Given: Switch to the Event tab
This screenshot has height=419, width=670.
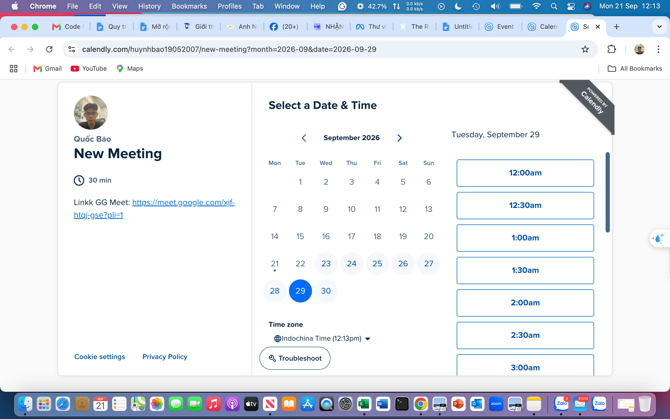Looking at the screenshot, I should pyautogui.click(x=500, y=27).
